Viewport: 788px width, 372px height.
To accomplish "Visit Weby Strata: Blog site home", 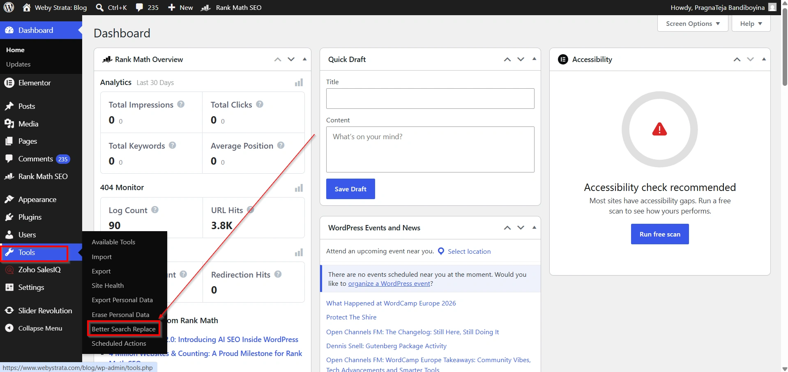I will coord(55,7).
